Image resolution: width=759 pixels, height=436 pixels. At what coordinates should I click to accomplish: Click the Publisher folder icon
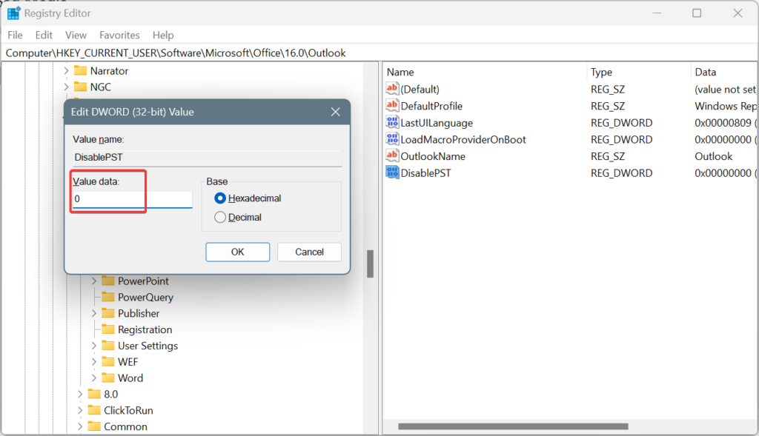(x=108, y=313)
